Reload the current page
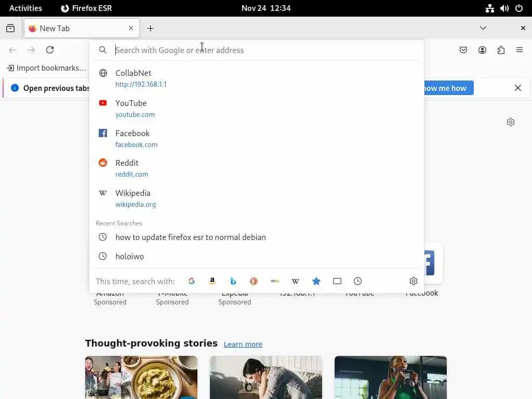This screenshot has height=399, width=532. point(50,50)
